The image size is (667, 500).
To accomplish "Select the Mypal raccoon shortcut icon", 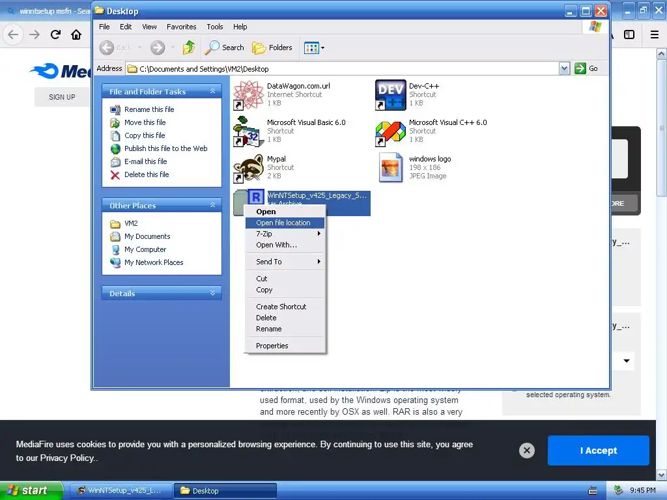I will 249,168.
